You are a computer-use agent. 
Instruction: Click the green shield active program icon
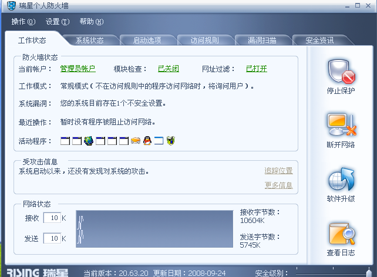(x=171, y=140)
